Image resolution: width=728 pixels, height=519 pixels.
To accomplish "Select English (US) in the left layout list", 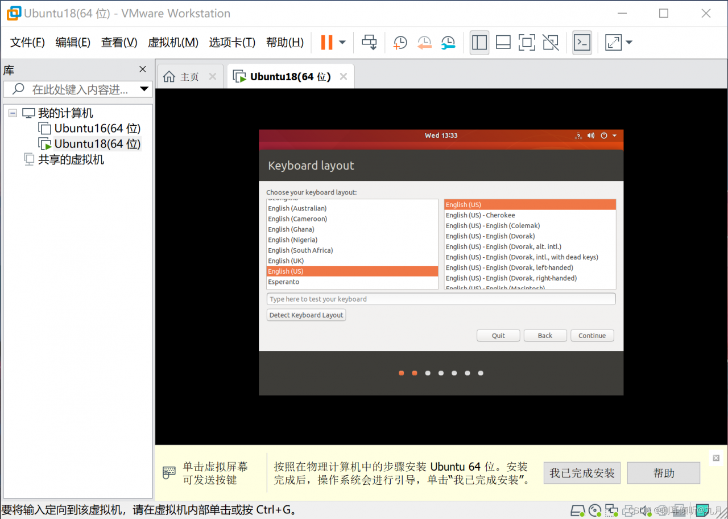I will 352,271.
